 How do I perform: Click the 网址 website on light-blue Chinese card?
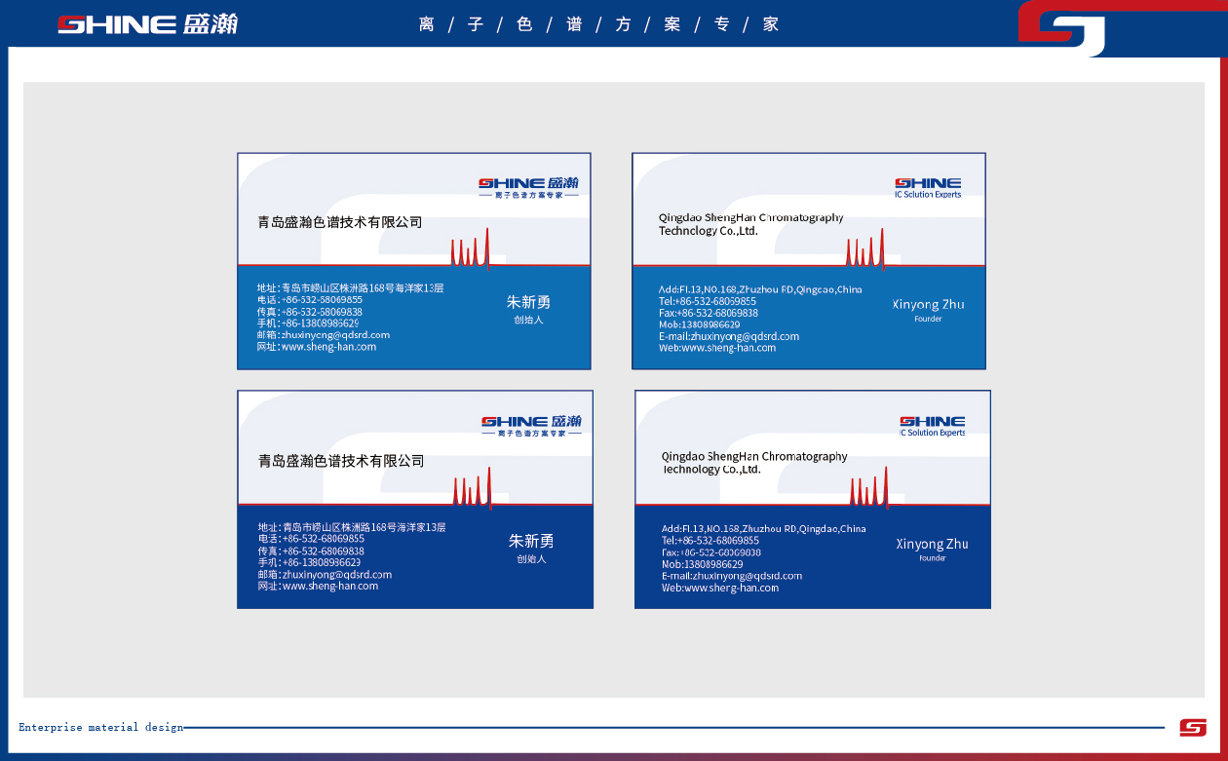click(317, 347)
